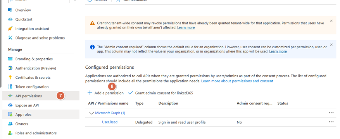
Task: Open Learn more about permissions and consent
Action: 237,81
